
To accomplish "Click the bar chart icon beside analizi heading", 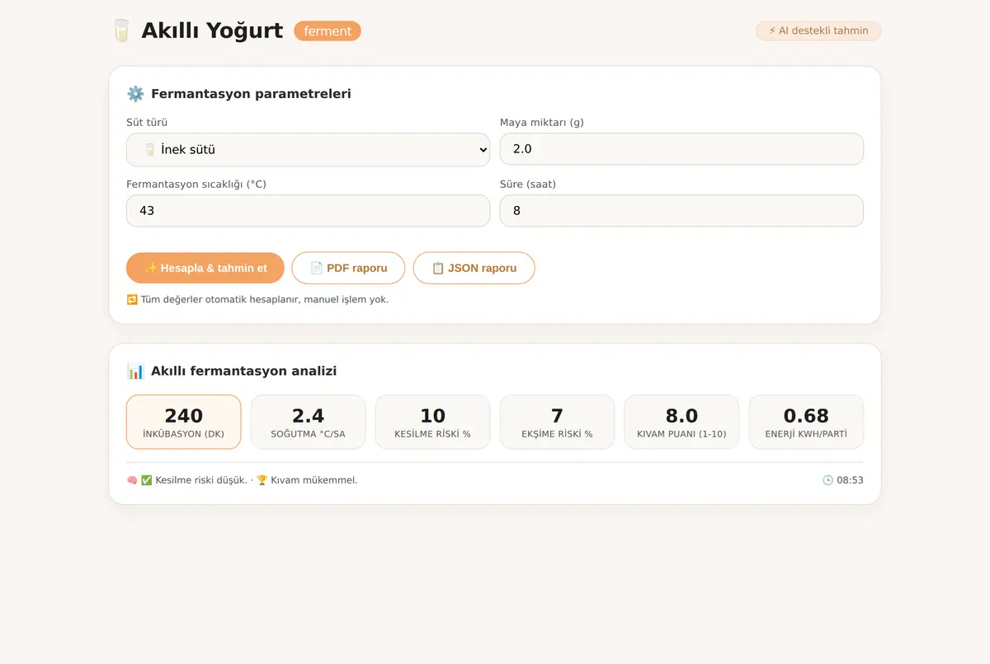I will point(135,372).
